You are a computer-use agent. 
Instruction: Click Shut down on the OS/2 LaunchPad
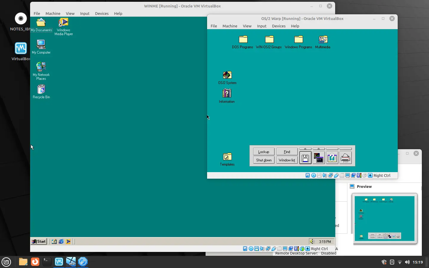click(264, 160)
